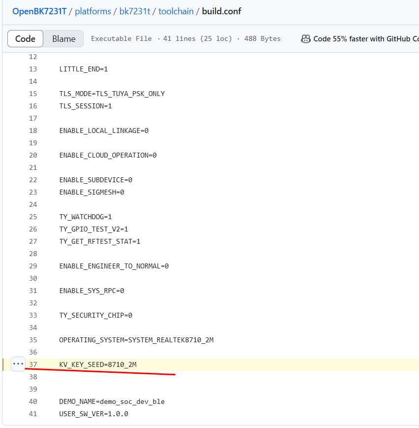This screenshot has width=419, height=428.
Task: Go to the platforms folder breadcrumb
Action: point(93,11)
